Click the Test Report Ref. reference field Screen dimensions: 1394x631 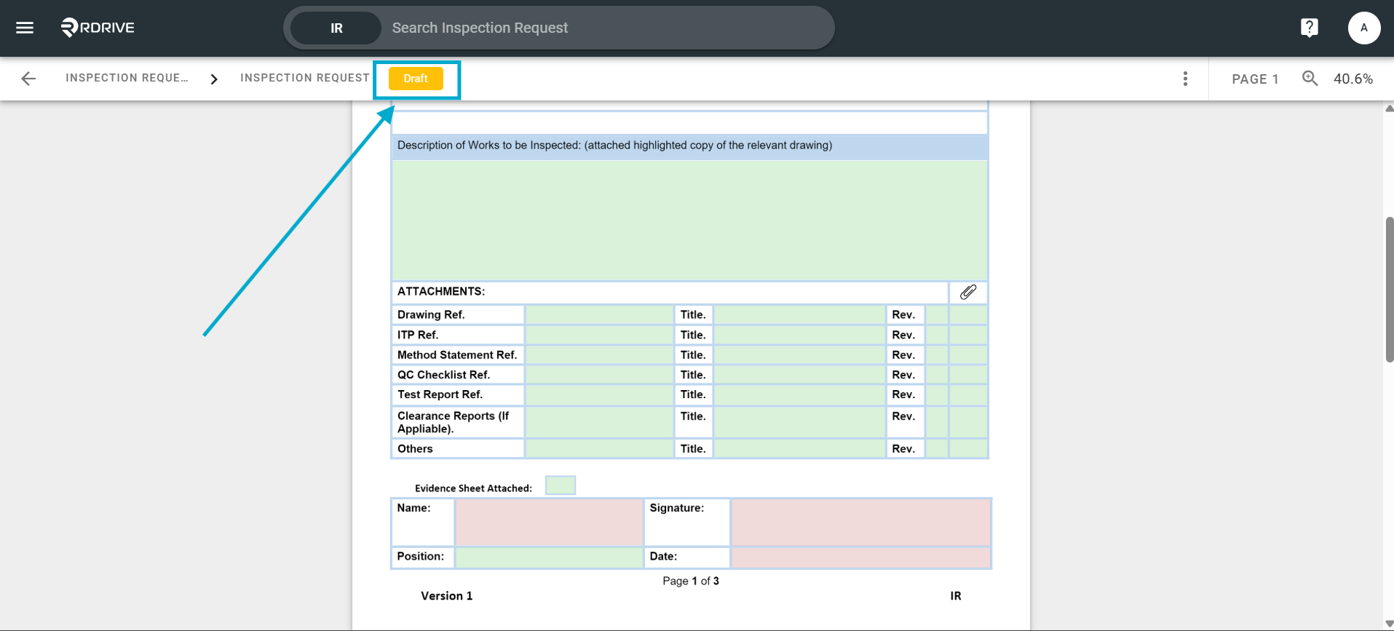(x=599, y=394)
